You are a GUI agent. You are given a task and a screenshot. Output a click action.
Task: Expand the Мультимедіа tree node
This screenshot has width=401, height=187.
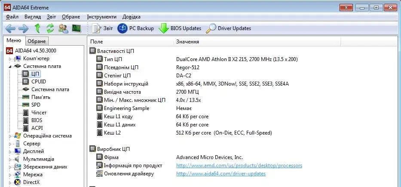tap(11, 159)
